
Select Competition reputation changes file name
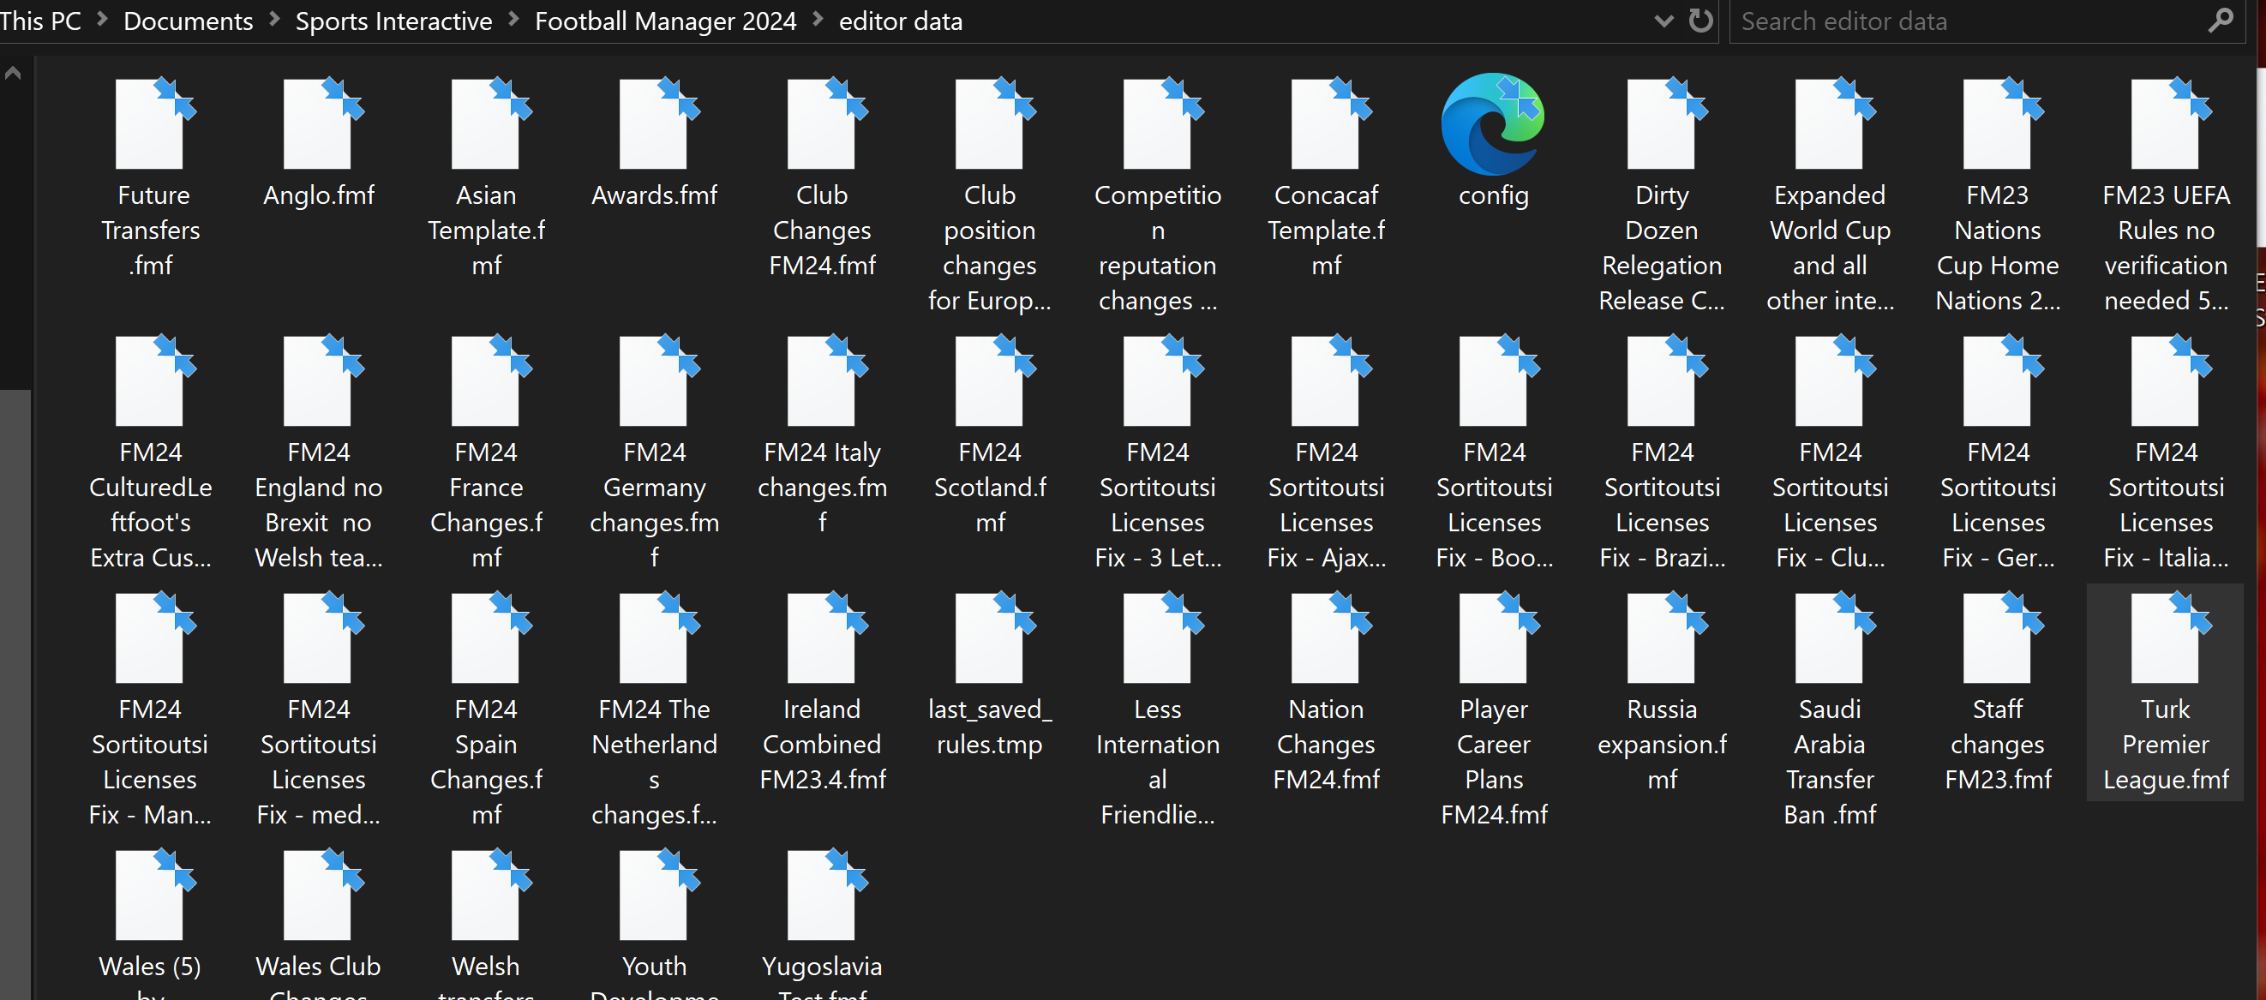click(1158, 247)
